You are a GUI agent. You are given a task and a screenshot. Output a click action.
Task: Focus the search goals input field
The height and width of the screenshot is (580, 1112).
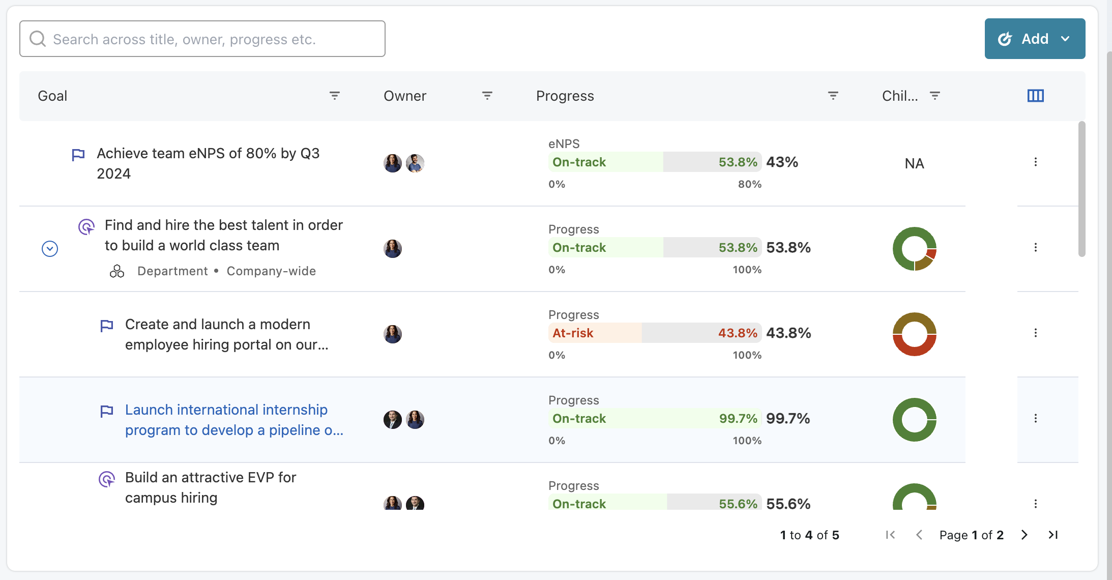[x=202, y=39]
